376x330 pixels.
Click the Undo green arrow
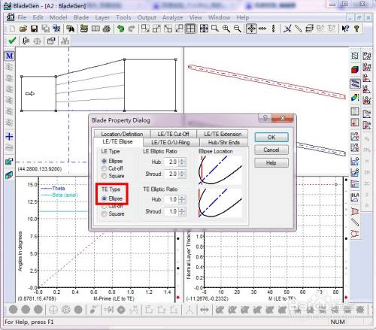coord(121,29)
